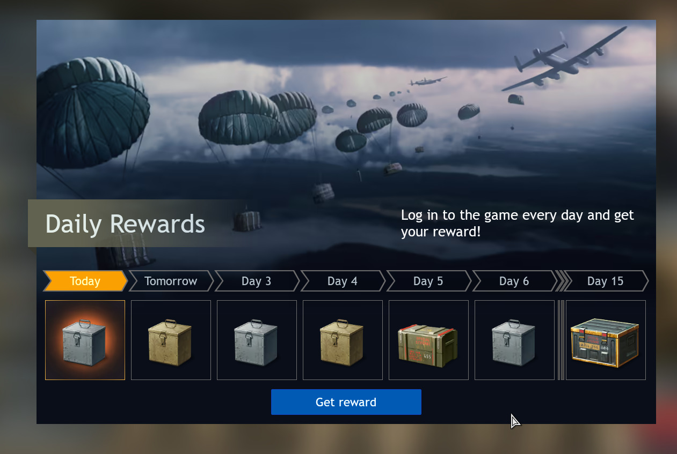Click the Day 3 silver box
The width and height of the screenshot is (677, 454).
coord(257,340)
